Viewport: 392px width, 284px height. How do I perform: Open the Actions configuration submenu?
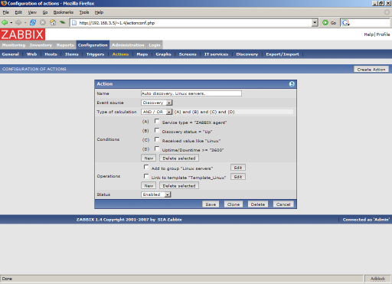(120, 54)
